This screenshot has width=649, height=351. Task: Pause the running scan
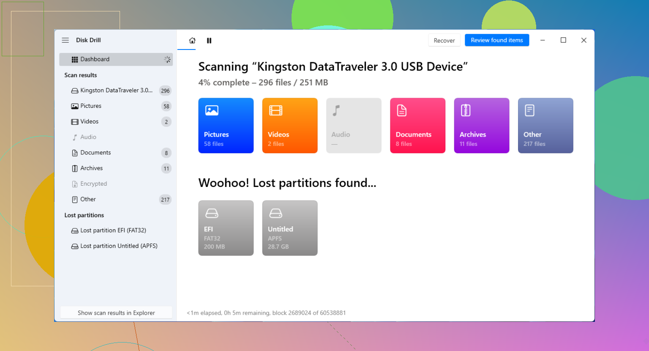pyautogui.click(x=209, y=41)
